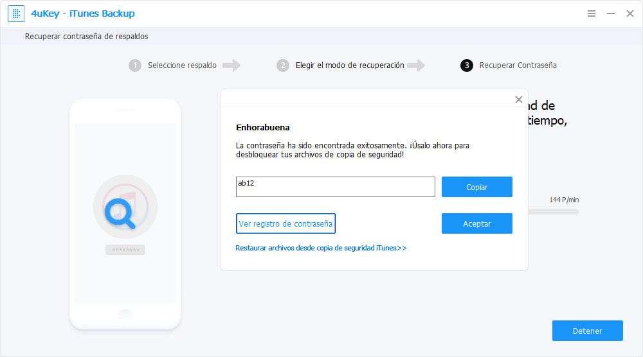Image resolution: width=643 pixels, height=357 pixels.
Task: Click the Aceptar button
Action: click(477, 223)
